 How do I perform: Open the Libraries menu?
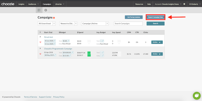tap(60, 4)
